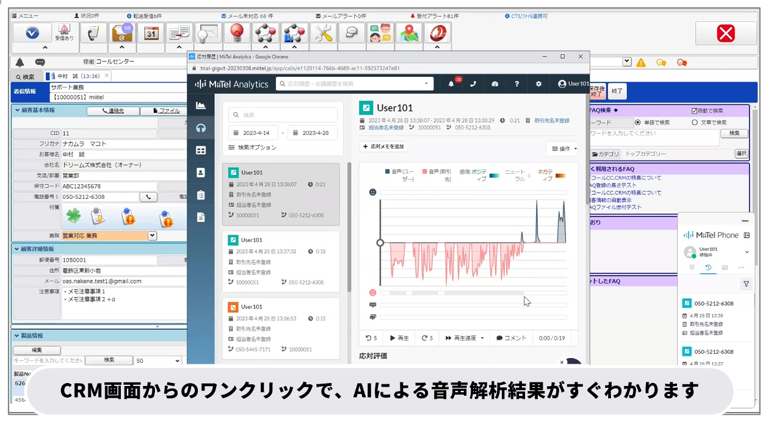
Task: Switch to history tab in MiiTel Phone
Action: (708, 267)
